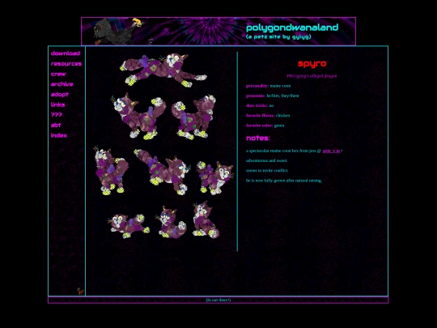
Task: Click the personality: maine coon line
Action: (268, 86)
